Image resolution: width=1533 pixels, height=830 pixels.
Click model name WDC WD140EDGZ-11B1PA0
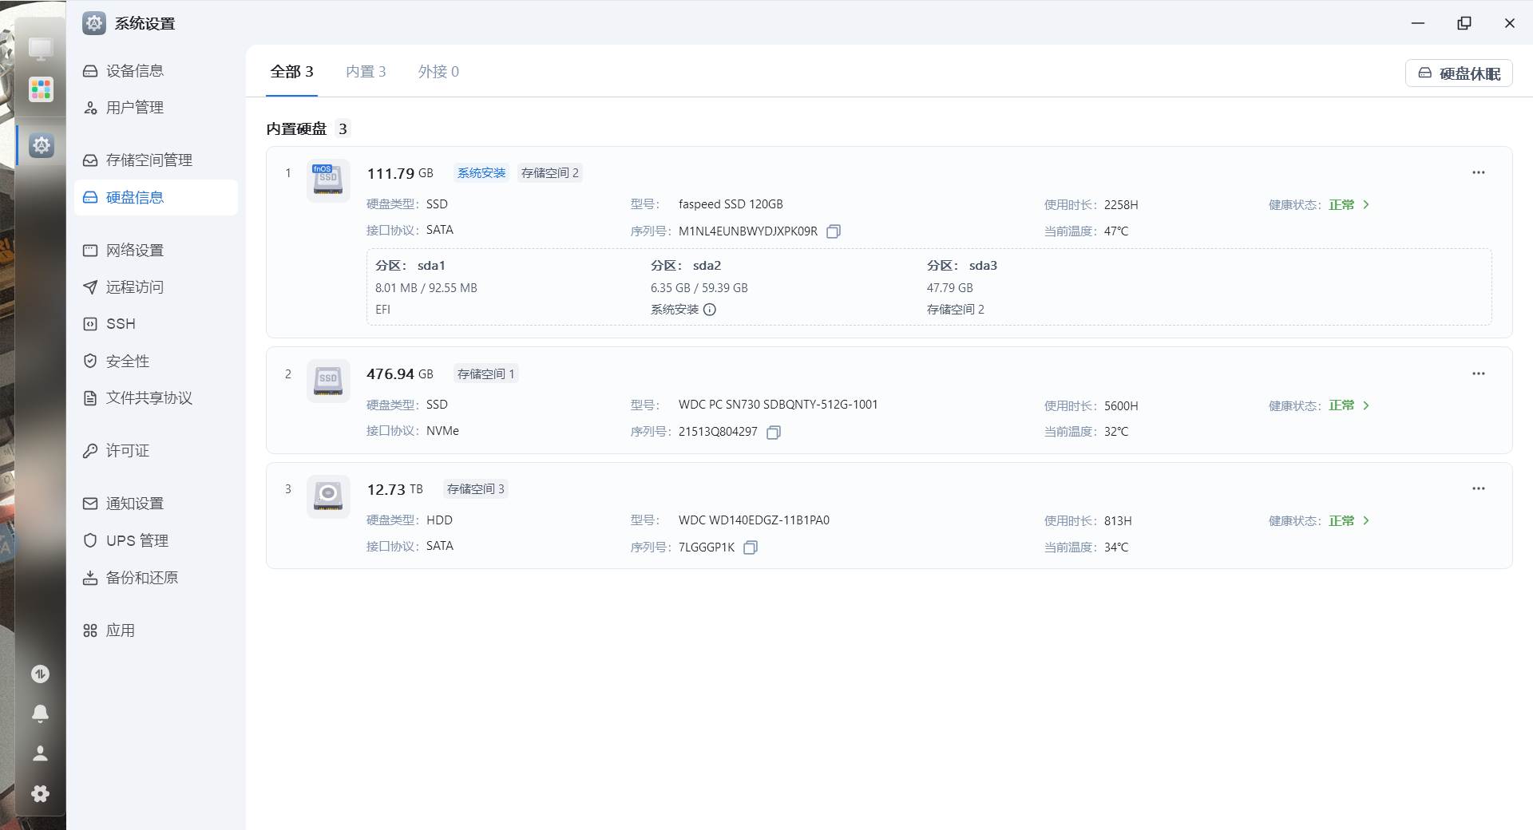coord(754,520)
